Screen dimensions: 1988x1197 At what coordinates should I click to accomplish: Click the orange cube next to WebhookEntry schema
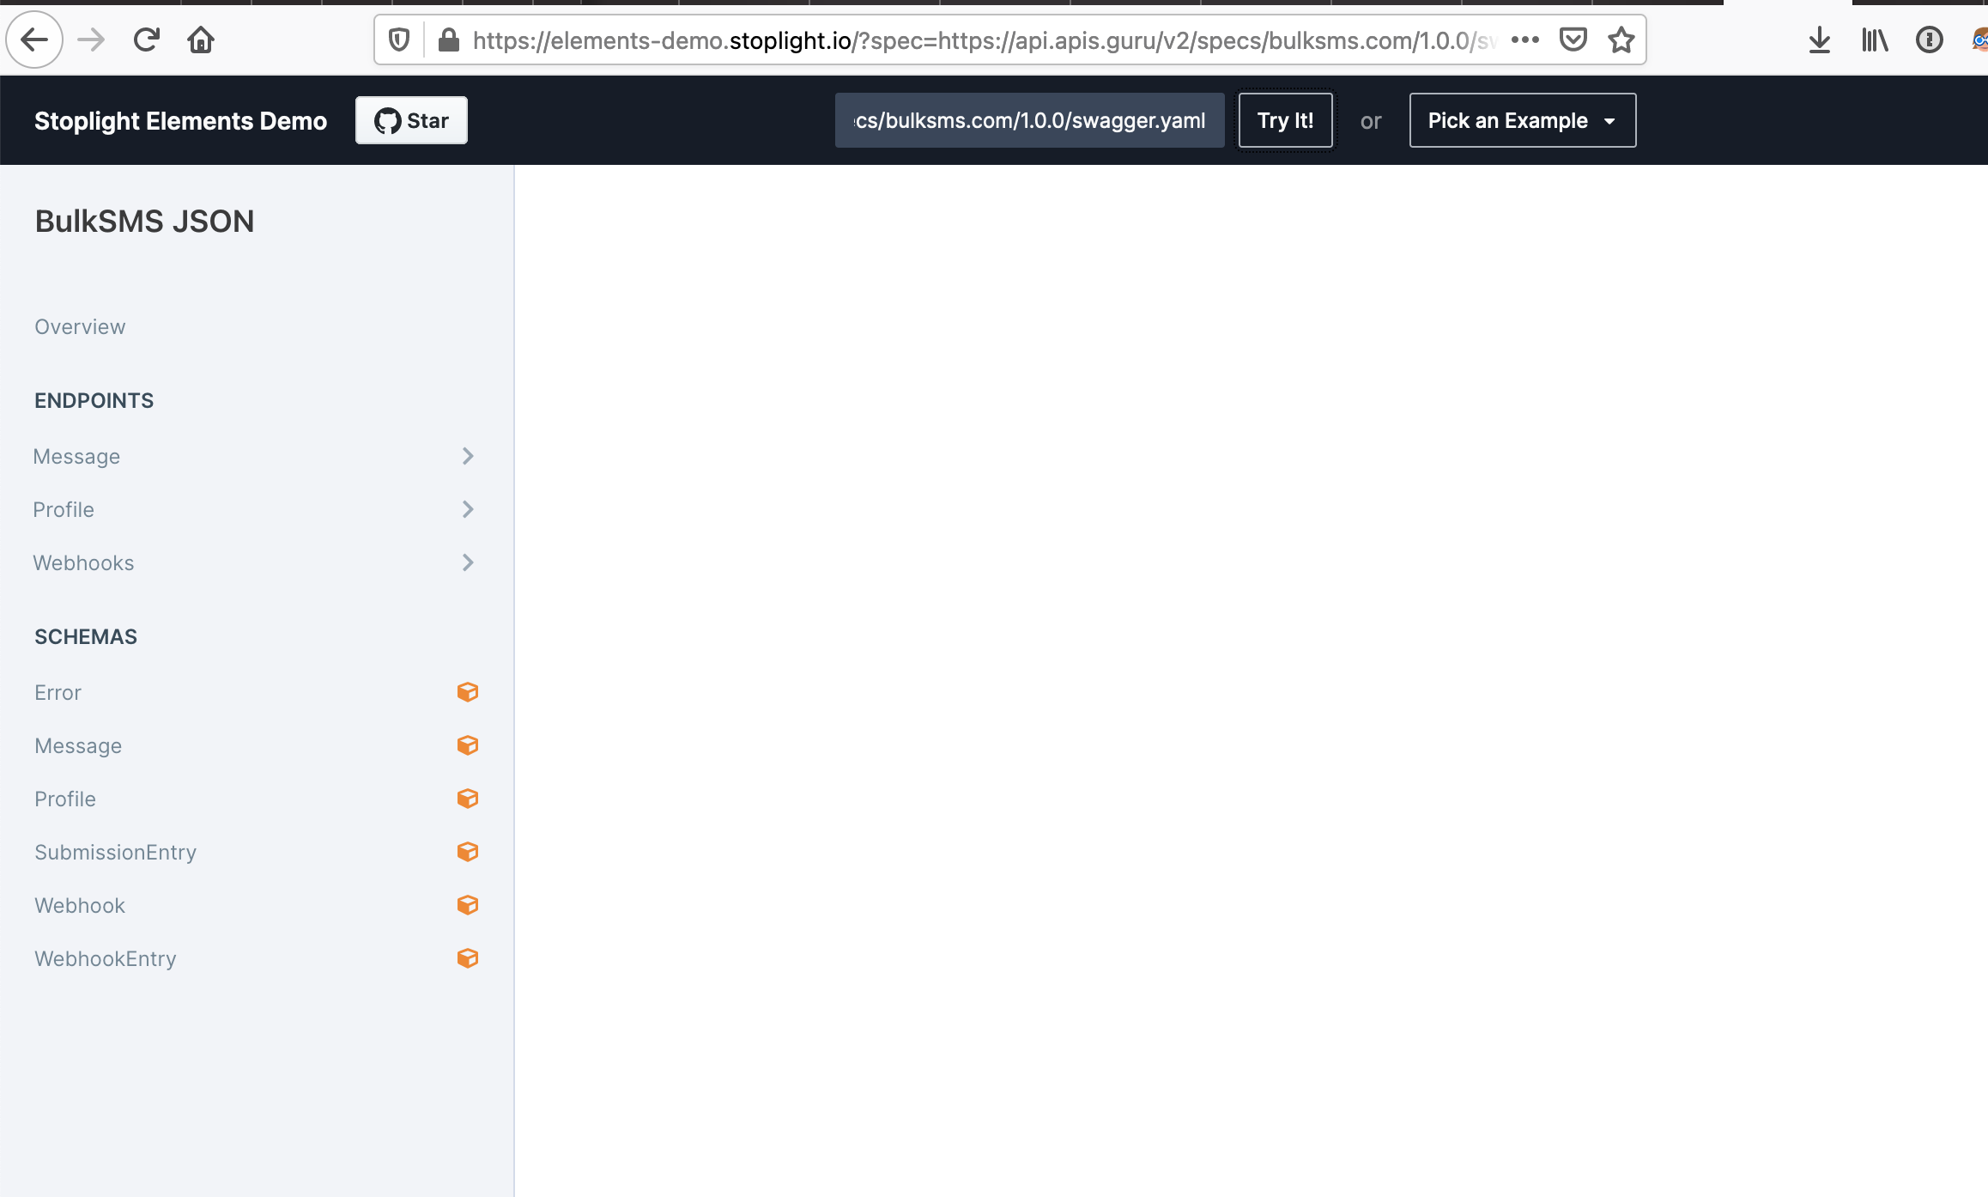click(x=468, y=958)
